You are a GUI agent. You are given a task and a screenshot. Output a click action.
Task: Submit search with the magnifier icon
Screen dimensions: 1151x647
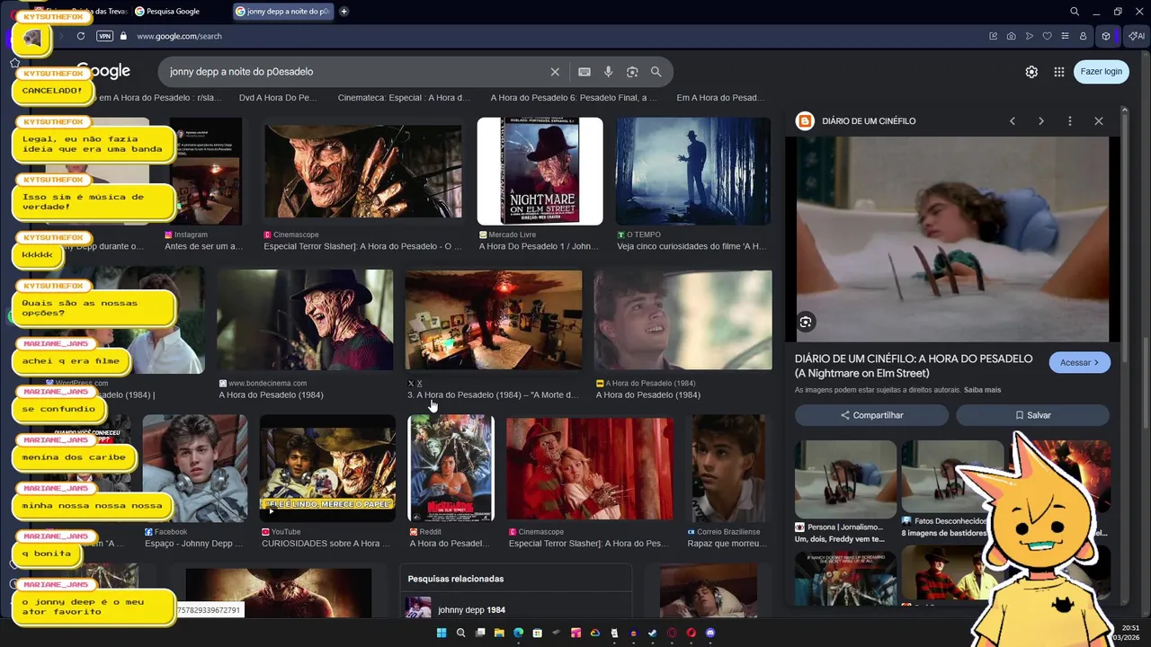pos(656,72)
